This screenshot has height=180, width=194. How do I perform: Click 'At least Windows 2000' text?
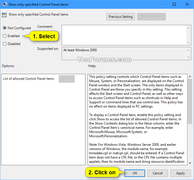click(80, 50)
